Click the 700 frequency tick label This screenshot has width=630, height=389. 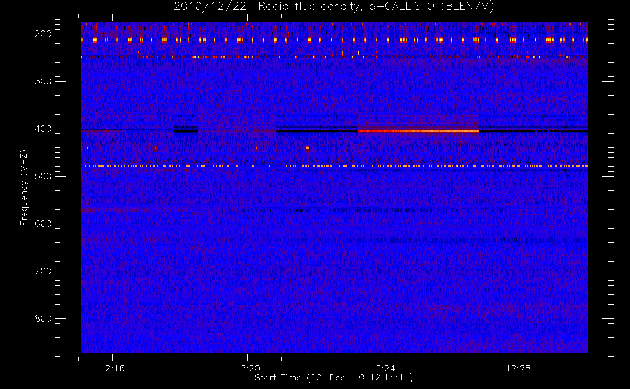pyautogui.click(x=43, y=271)
